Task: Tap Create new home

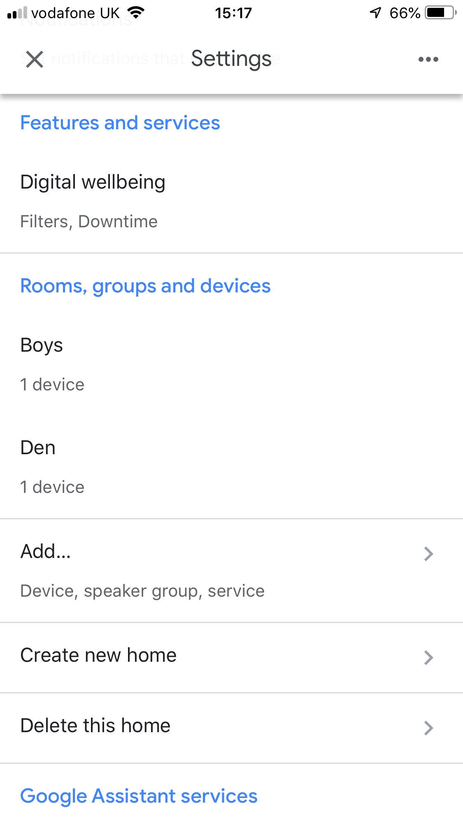Action: (99, 655)
